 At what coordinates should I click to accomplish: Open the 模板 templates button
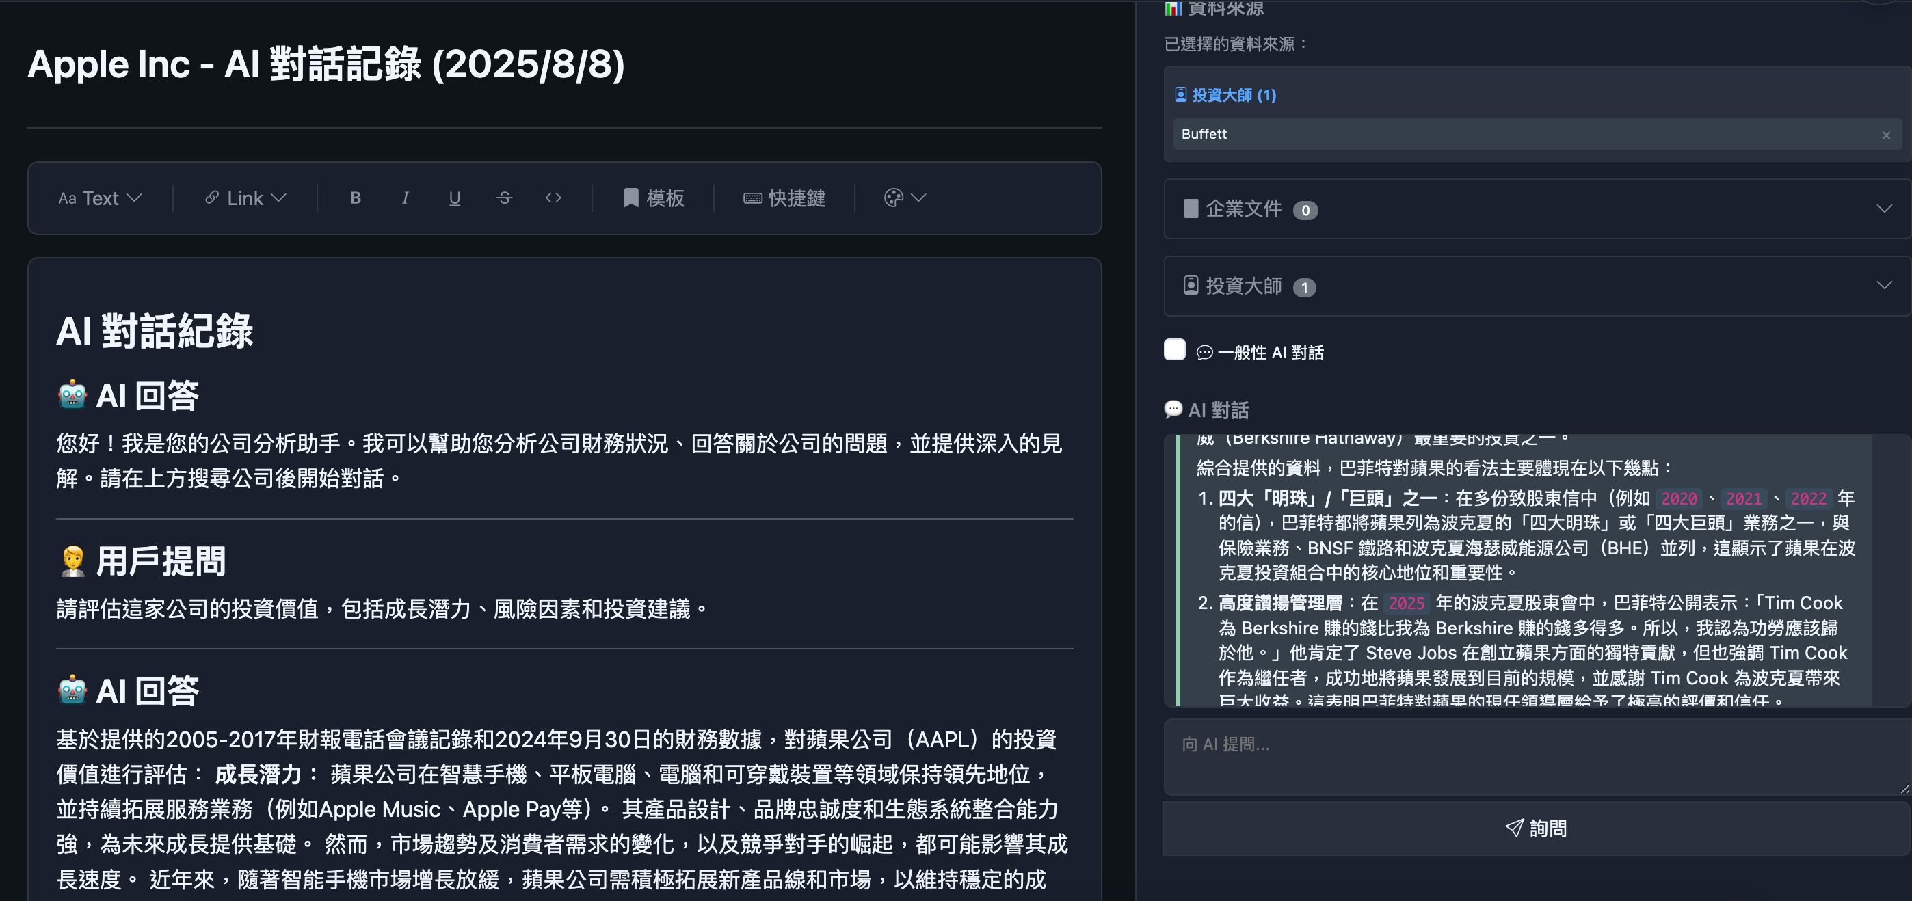[653, 198]
